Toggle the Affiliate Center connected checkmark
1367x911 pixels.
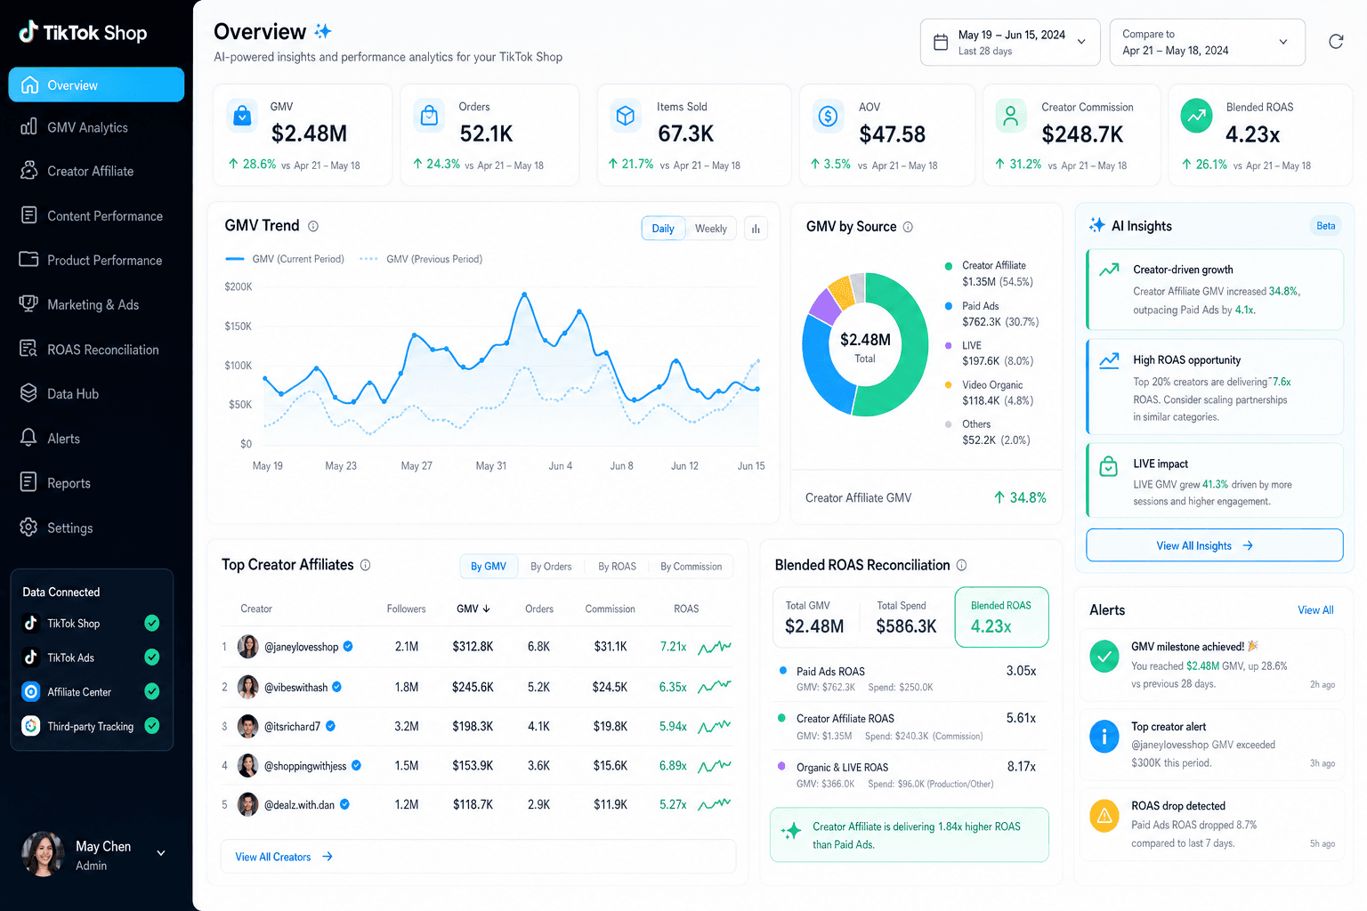click(152, 691)
